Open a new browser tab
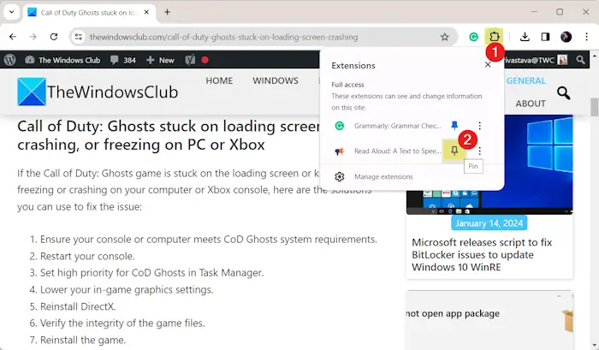The width and height of the screenshot is (599, 350). (167, 12)
